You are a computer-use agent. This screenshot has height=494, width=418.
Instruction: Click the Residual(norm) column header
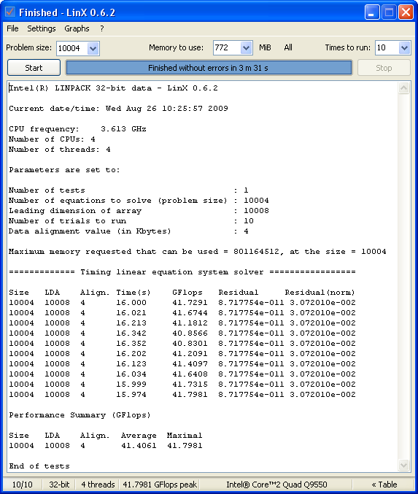pos(320,293)
